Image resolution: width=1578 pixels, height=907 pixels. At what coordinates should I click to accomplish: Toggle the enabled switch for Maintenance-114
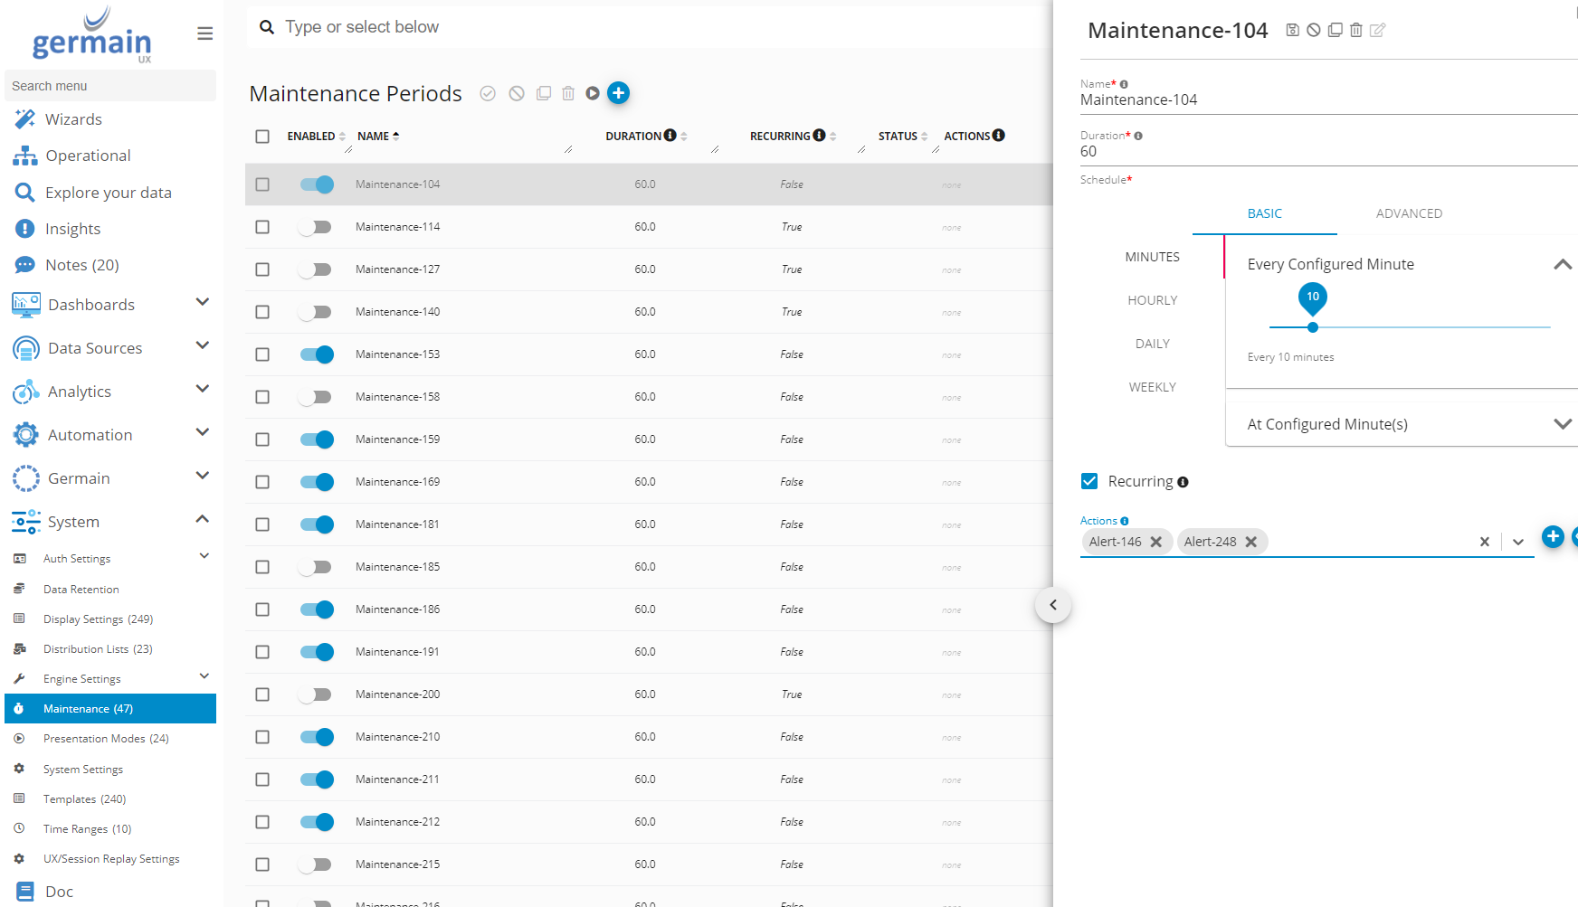click(x=316, y=227)
